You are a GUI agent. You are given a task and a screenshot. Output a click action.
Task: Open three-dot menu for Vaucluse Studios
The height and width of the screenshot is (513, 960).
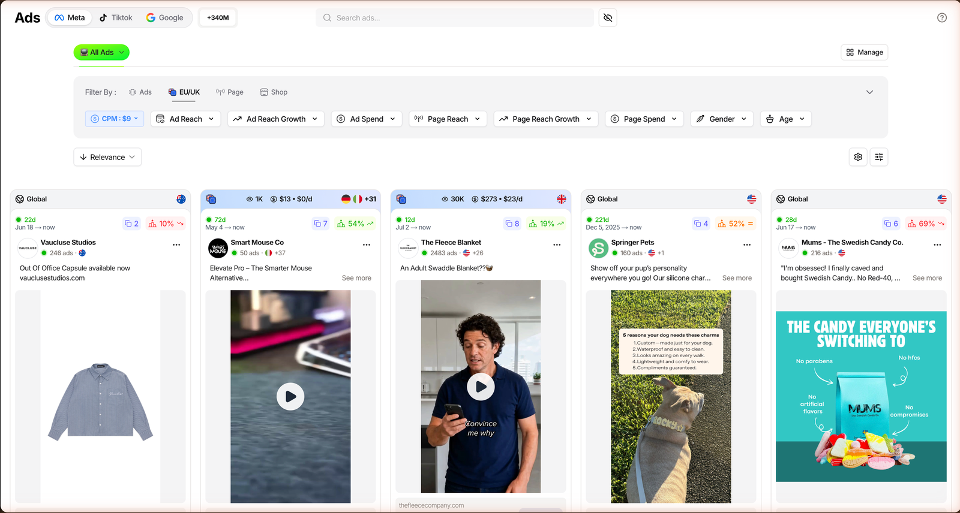point(176,245)
